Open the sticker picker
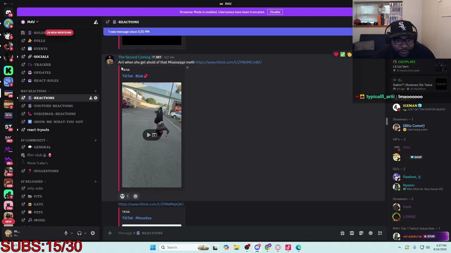Screen dimensions: 451x253 (361, 233)
